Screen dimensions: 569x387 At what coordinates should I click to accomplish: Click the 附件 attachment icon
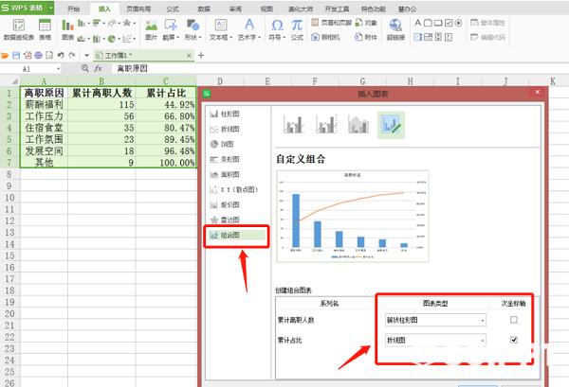pos(366,37)
